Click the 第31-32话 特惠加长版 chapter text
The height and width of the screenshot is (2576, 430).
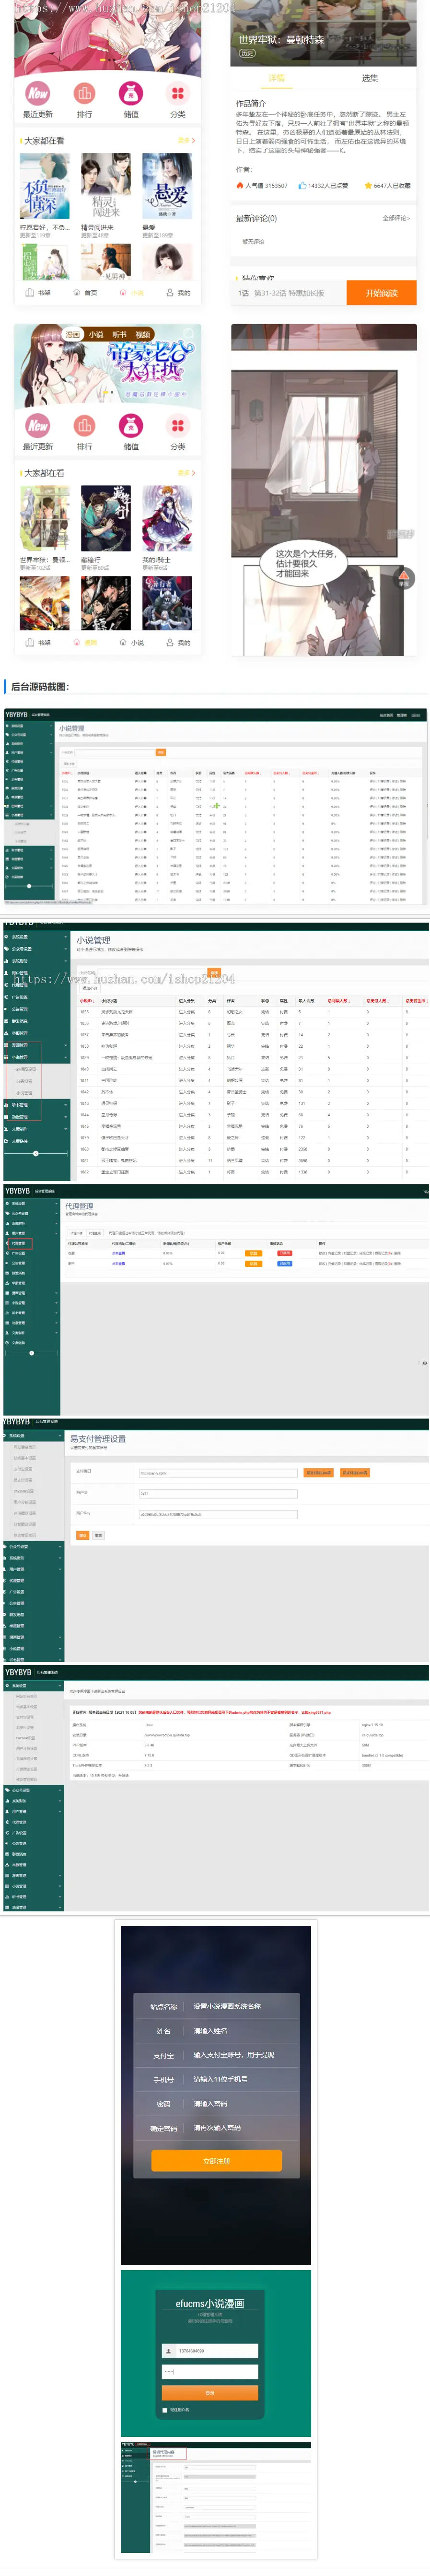pyautogui.click(x=289, y=293)
